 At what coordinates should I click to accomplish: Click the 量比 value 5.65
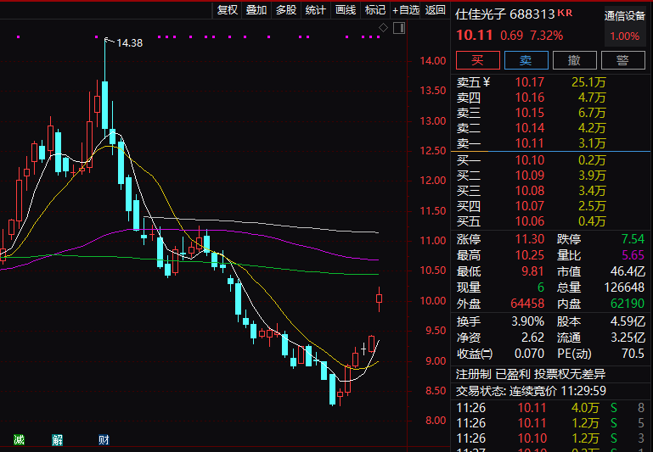point(633,255)
